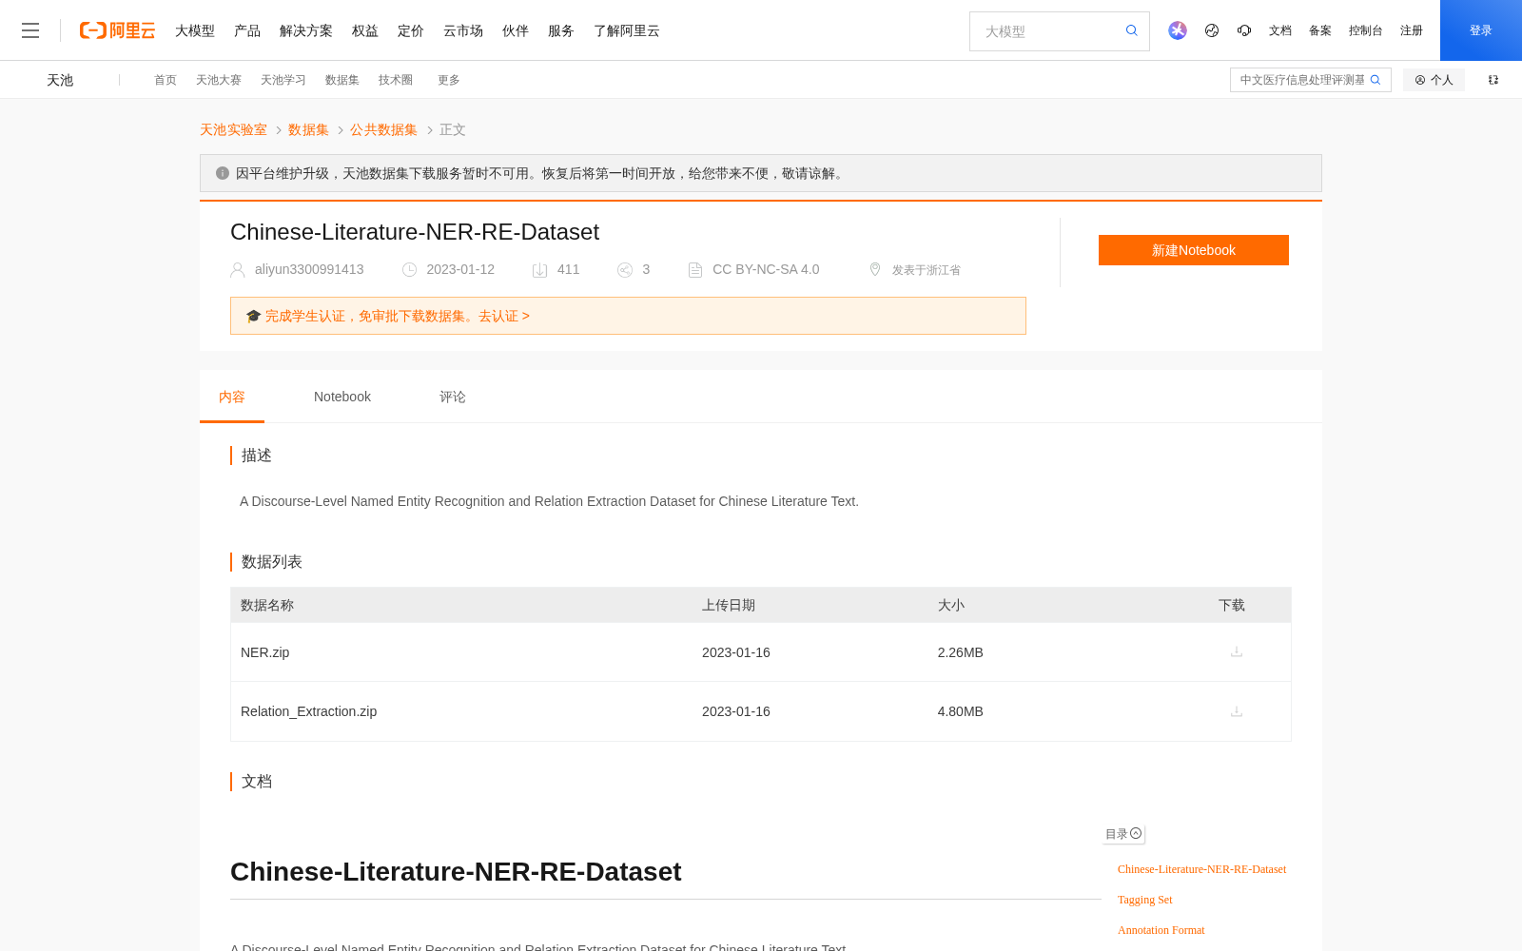Click the 登录 login button

point(1481,30)
